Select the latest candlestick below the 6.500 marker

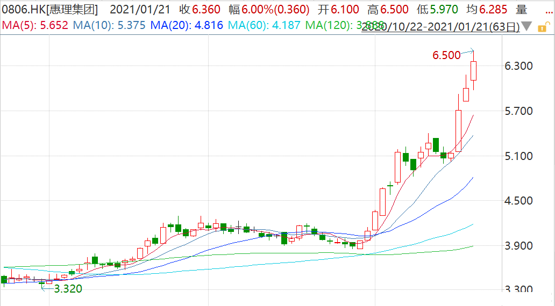point(474,71)
